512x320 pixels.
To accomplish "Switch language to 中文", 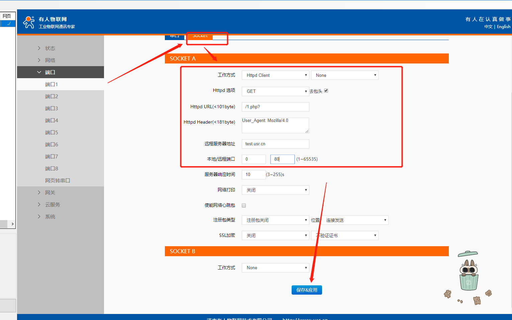I will [x=488, y=27].
